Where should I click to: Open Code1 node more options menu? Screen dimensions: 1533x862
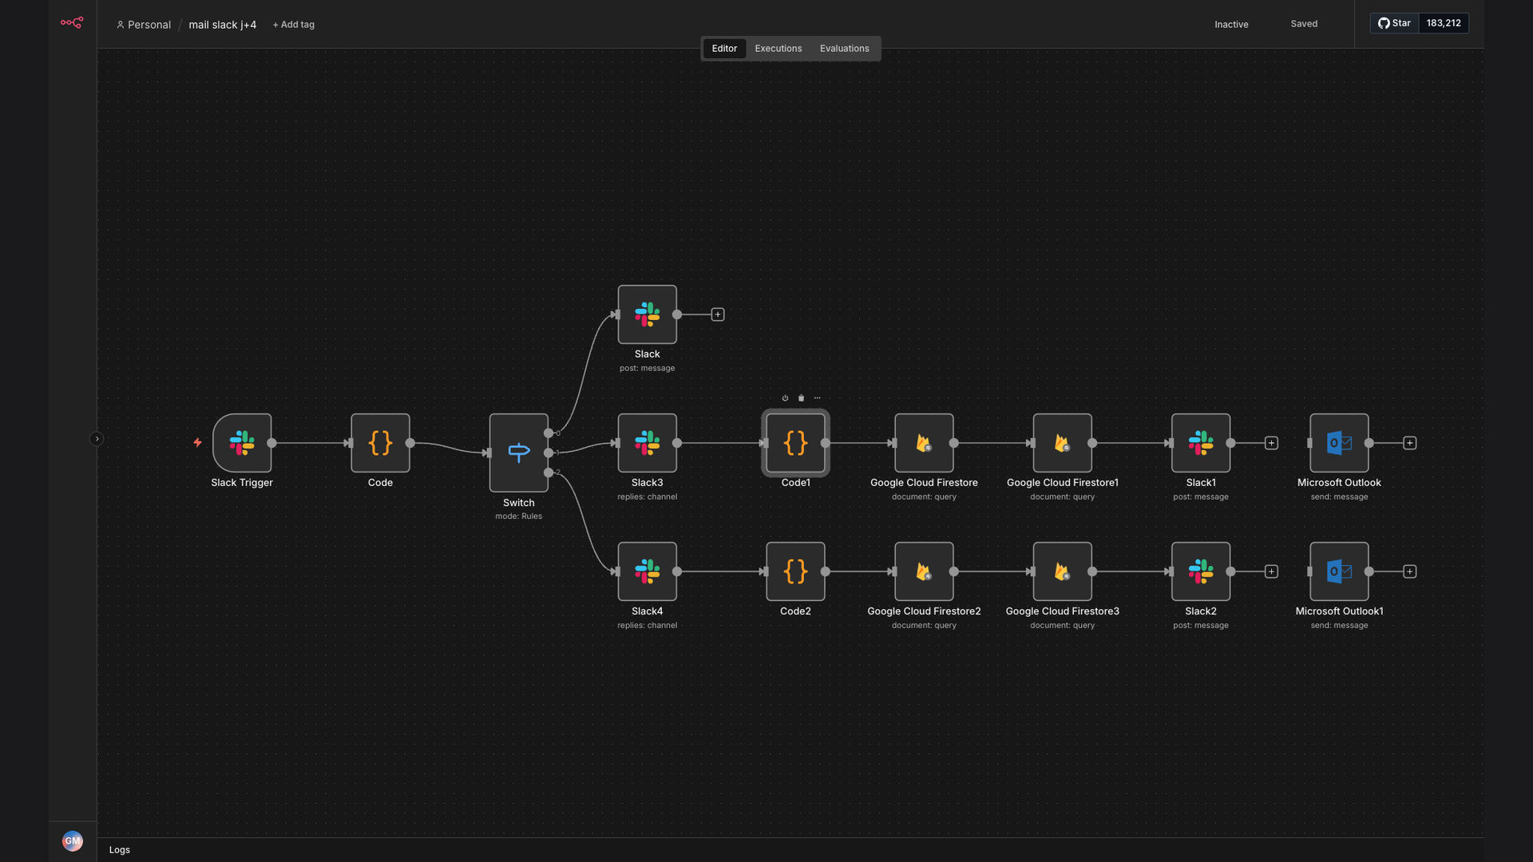(x=817, y=397)
